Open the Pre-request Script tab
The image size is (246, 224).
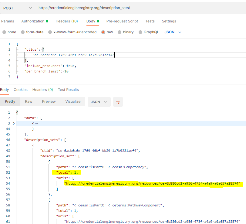(x=122, y=21)
